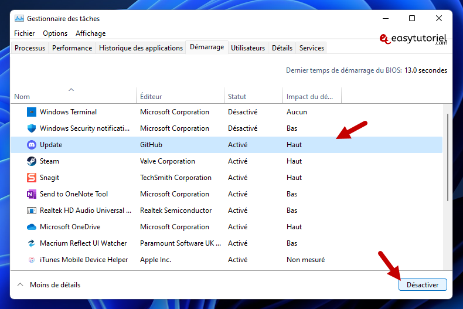Open the Détails tab
Screen dimensions: 463x309
click(x=282, y=48)
